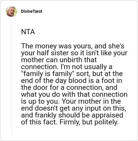Click the line "end of the day blood is a foot in"

pyautogui.click(x=71, y=81)
